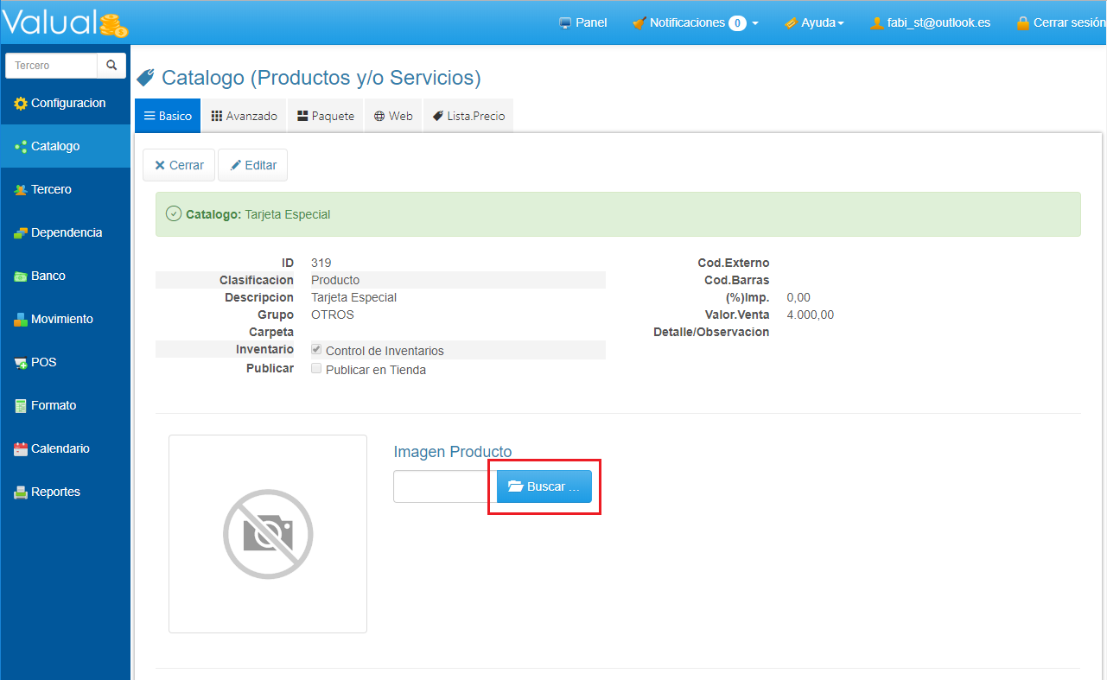Click the Tercero search input field
1107x680 pixels.
coord(51,66)
